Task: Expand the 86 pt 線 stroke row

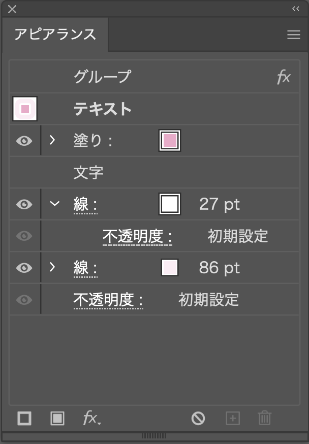Action: (52, 267)
